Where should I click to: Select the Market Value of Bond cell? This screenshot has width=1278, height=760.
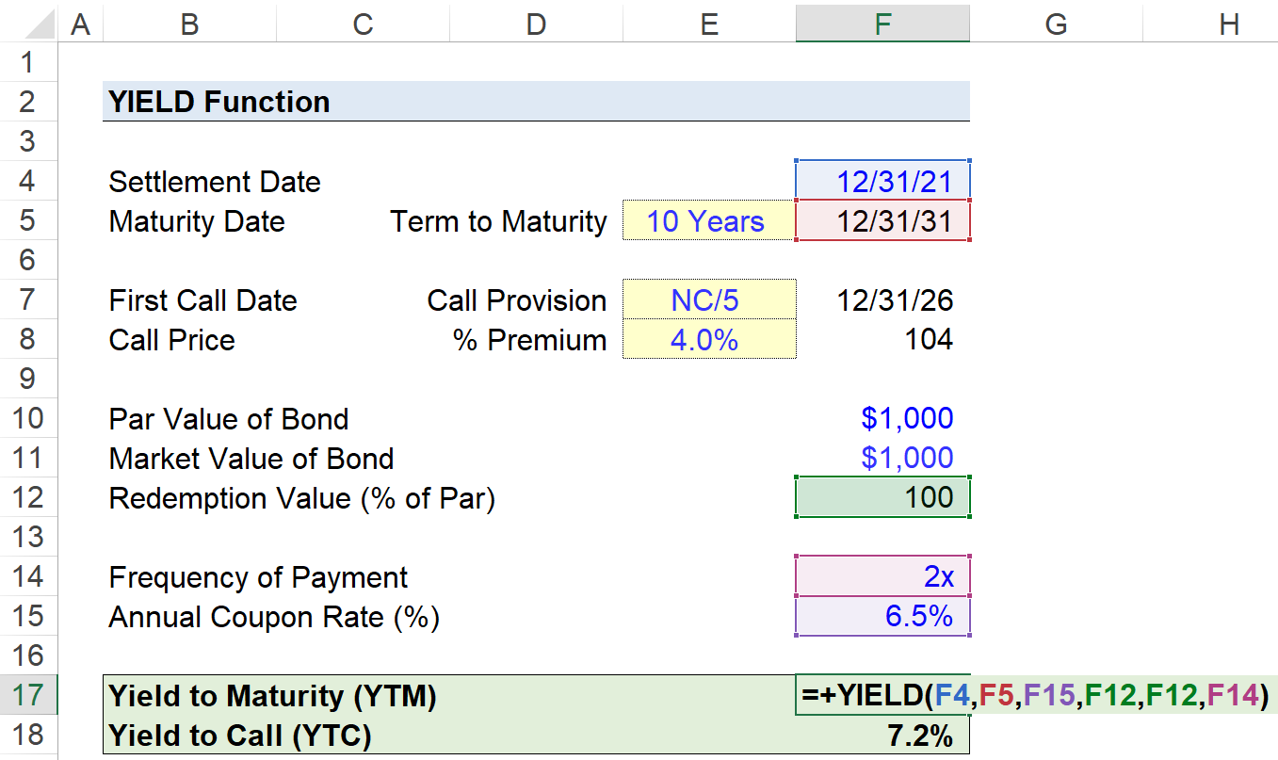click(882, 458)
